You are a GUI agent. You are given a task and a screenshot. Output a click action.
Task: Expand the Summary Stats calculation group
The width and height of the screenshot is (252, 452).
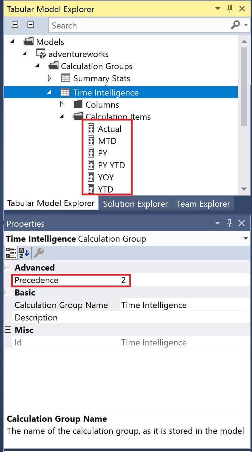[x=50, y=78]
